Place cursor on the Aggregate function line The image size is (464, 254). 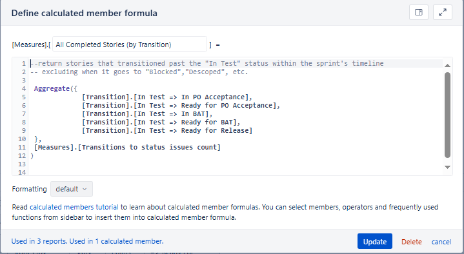coord(55,89)
